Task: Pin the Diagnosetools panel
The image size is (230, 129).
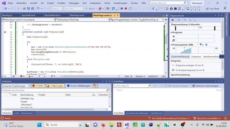Action: 218,15
